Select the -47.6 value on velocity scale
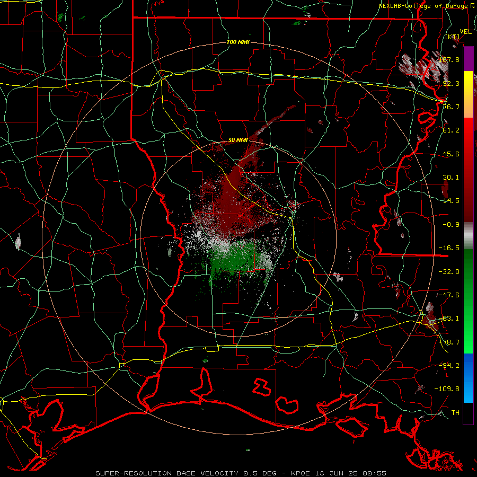The height and width of the screenshot is (477, 477). click(449, 295)
